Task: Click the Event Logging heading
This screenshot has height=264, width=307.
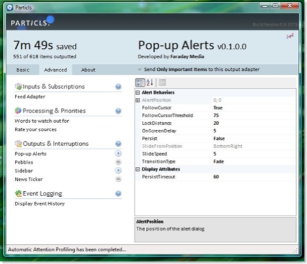Action: click(42, 194)
